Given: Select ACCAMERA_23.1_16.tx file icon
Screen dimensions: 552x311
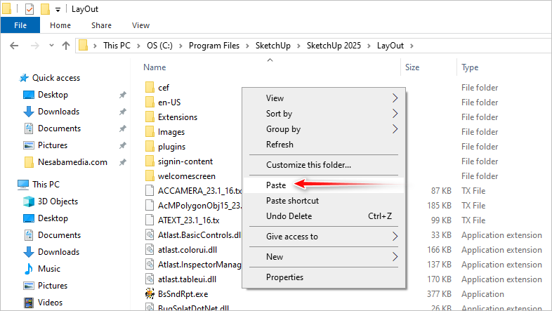Looking at the screenshot, I should coord(150,190).
